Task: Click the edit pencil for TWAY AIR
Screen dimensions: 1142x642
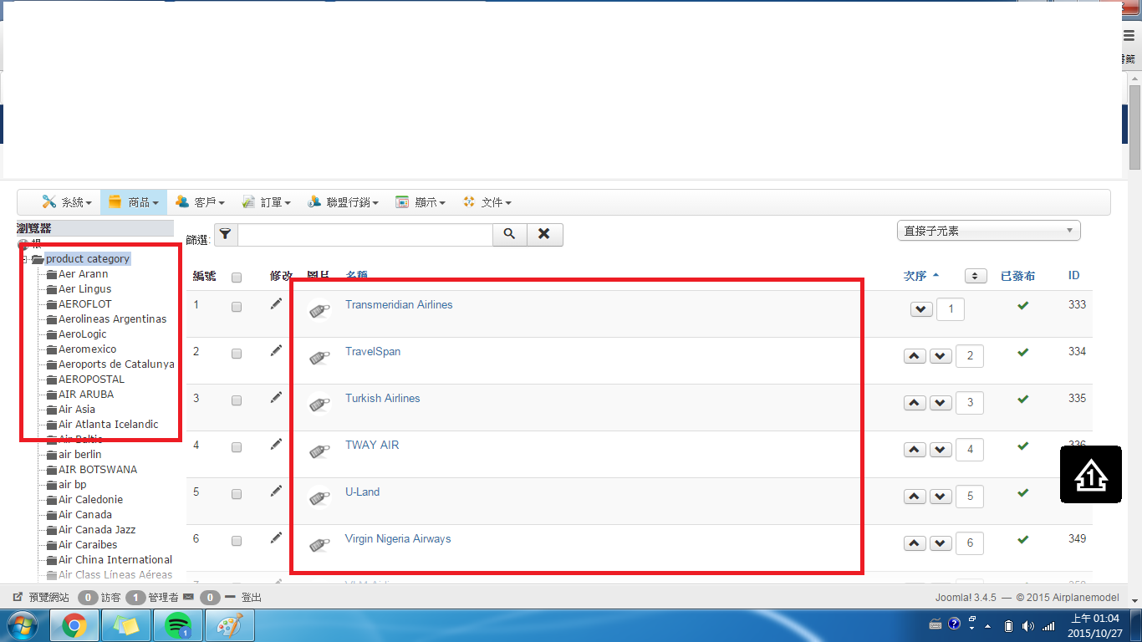Action: pos(276,445)
